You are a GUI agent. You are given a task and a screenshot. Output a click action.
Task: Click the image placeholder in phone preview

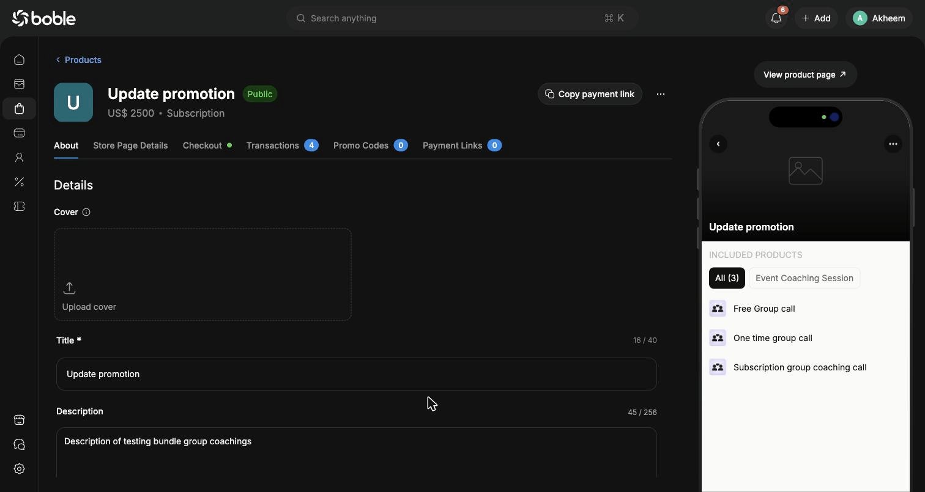(806, 171)
